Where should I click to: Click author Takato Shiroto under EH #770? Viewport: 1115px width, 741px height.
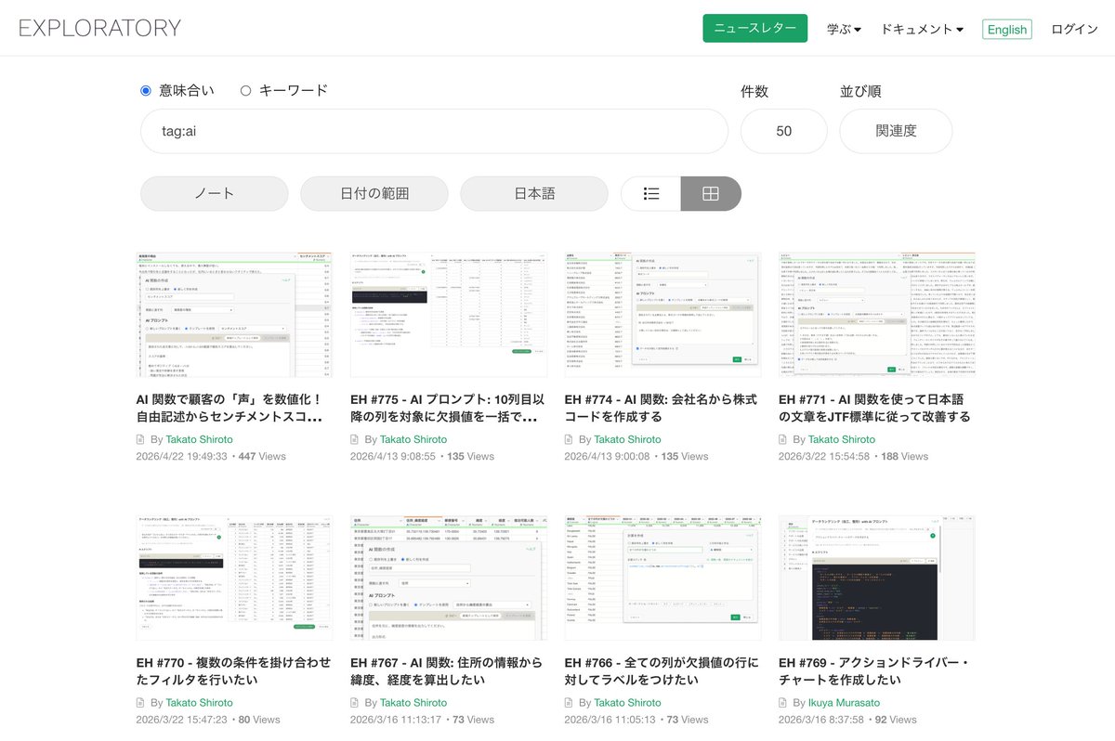[199, 702]
